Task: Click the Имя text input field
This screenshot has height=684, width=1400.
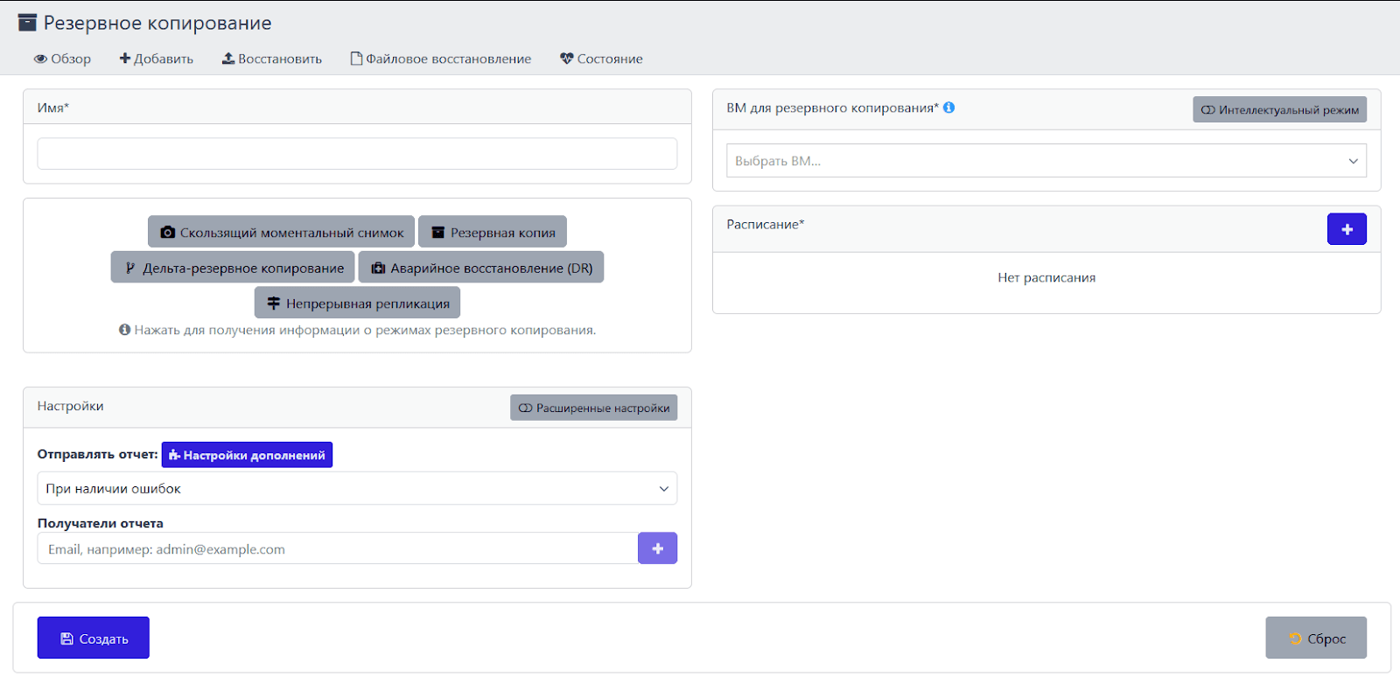Action: point(357,154)
